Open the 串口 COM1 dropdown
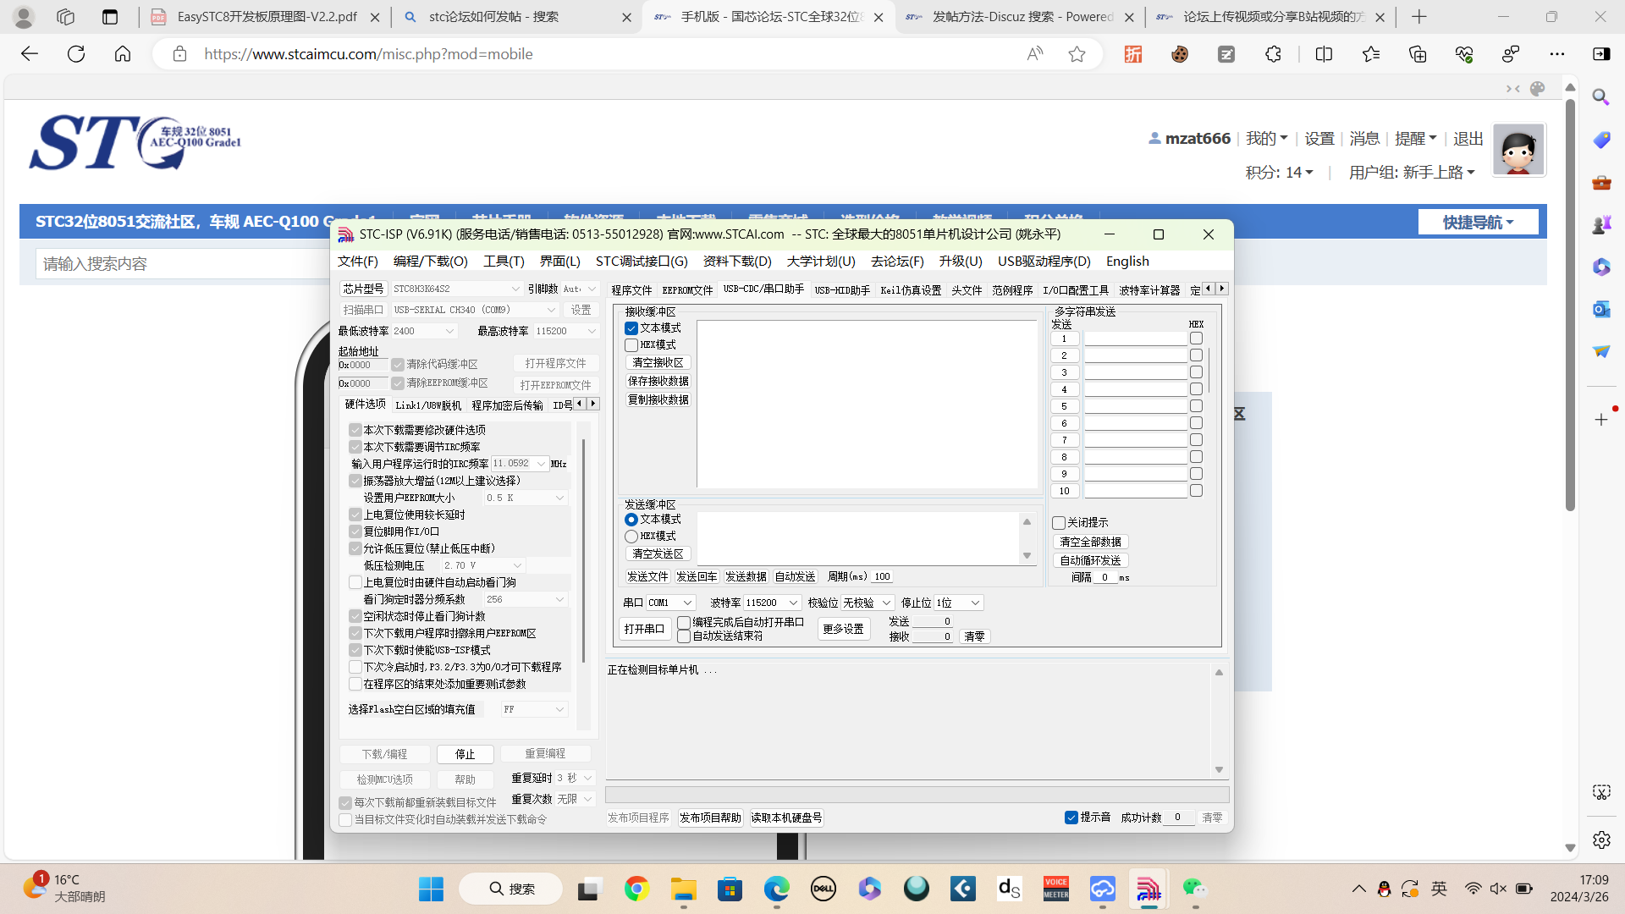Image resolution: width=1625 pixels, height=914 pixels. [x=688, y=603]
